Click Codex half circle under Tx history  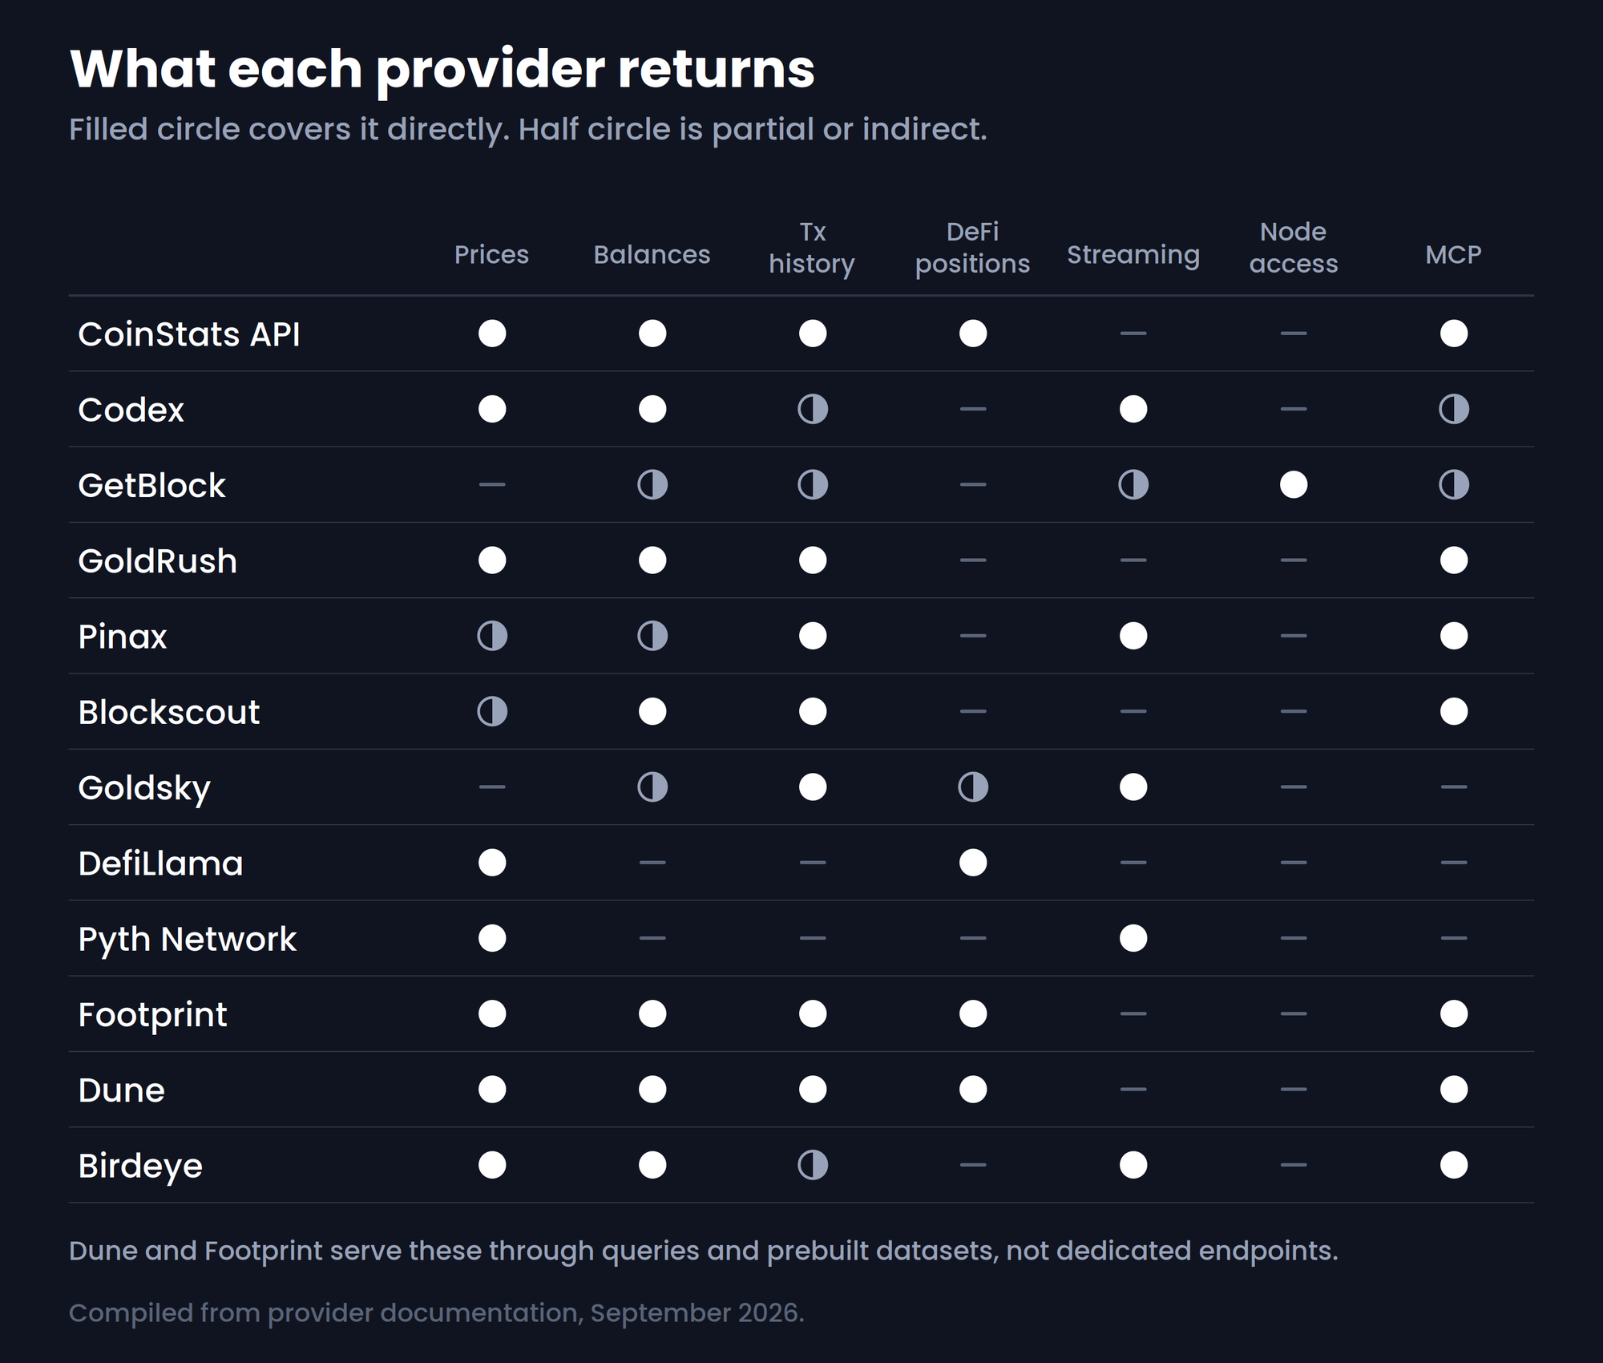813,409
